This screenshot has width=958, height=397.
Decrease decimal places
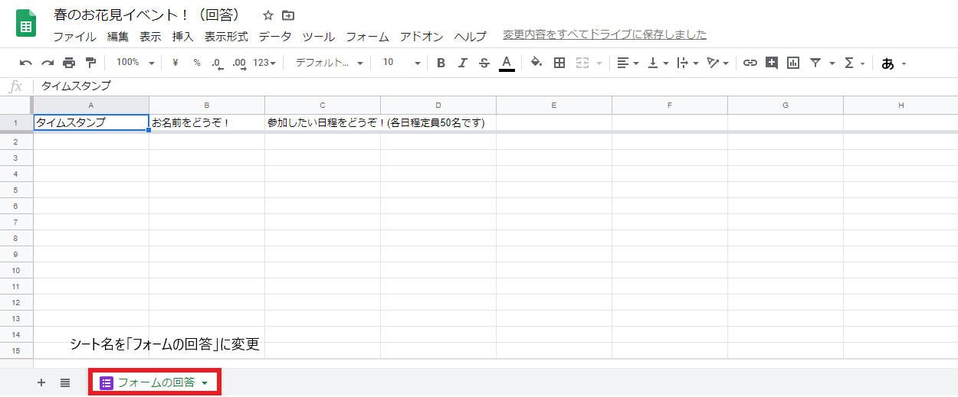coord(217,63)
